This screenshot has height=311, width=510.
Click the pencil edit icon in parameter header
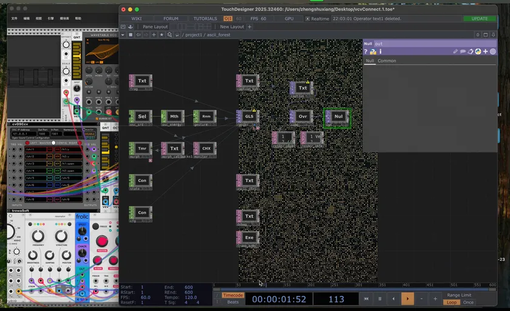pyautogui.click(x=455, y=52)
